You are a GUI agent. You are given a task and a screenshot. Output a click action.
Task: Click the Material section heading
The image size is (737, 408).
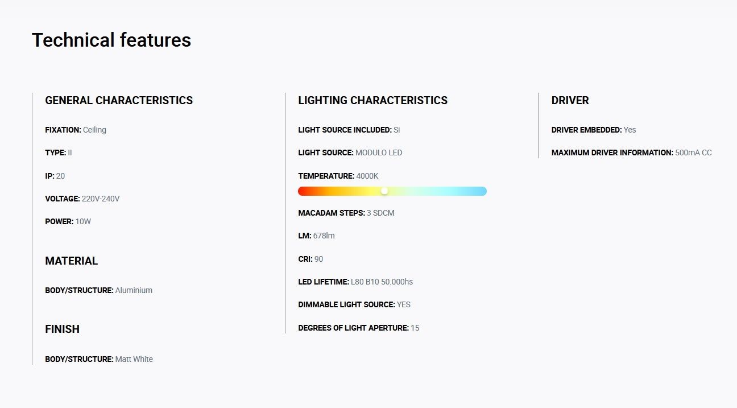click(71, 261)
